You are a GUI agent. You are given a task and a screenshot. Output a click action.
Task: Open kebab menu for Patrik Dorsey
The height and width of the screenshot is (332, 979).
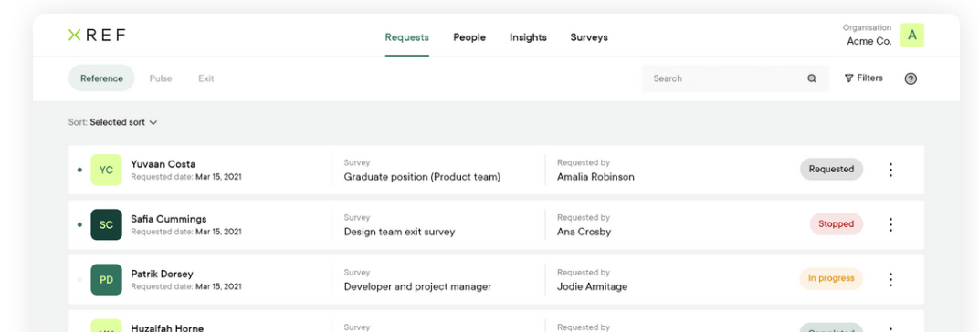[x=890, y=280]
